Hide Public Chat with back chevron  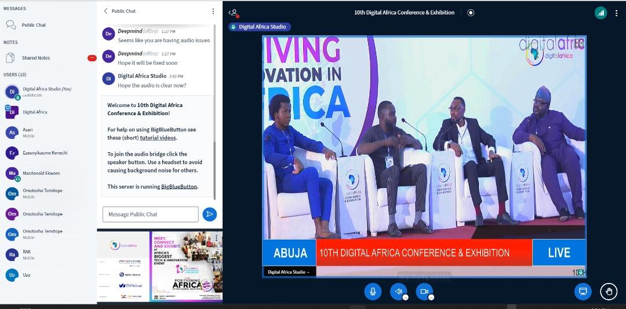tap(106, 11)
